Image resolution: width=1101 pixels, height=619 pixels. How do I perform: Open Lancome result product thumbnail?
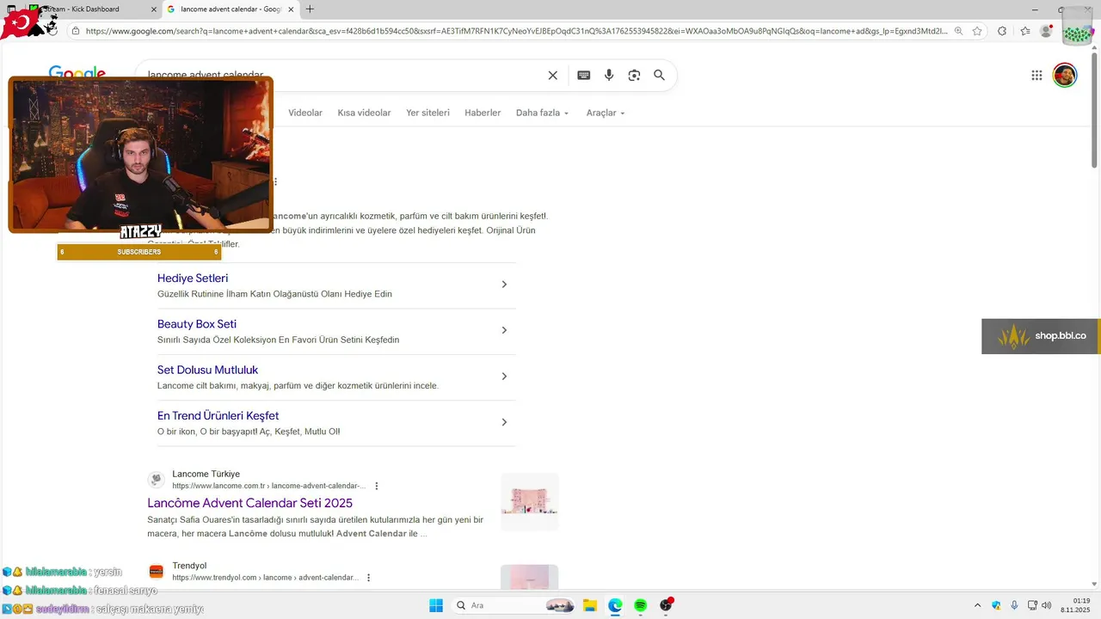tap(530, 502)
